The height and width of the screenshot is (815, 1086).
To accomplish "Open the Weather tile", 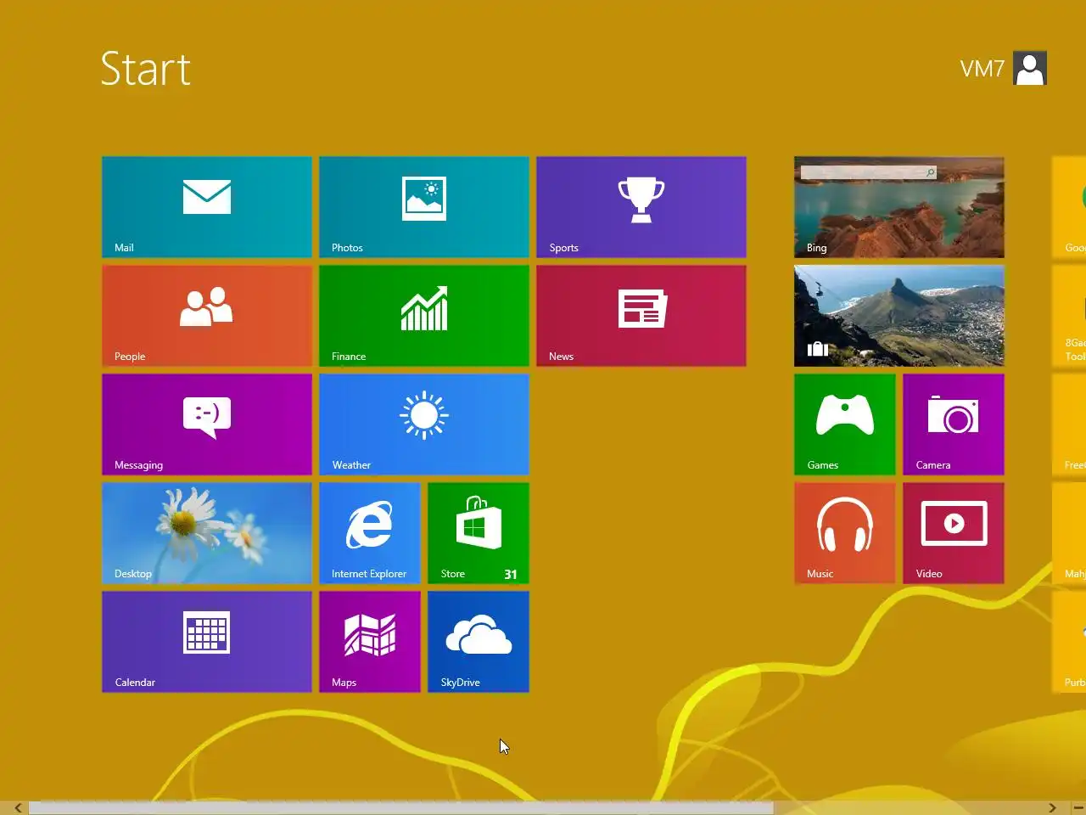I will (424, 424).
